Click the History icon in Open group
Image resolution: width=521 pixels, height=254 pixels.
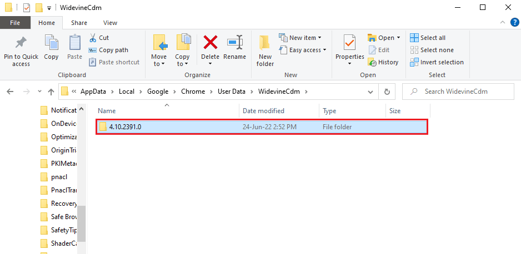[372, 62]
